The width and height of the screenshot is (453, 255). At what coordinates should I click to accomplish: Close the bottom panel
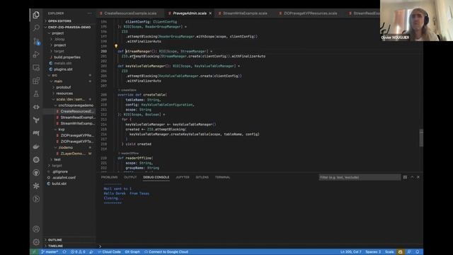click(418, 177)
